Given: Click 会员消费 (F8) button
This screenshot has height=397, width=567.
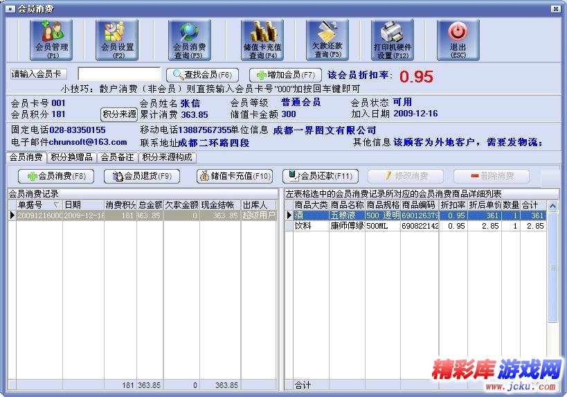Looking at the screenshot, I should (56, 176).
